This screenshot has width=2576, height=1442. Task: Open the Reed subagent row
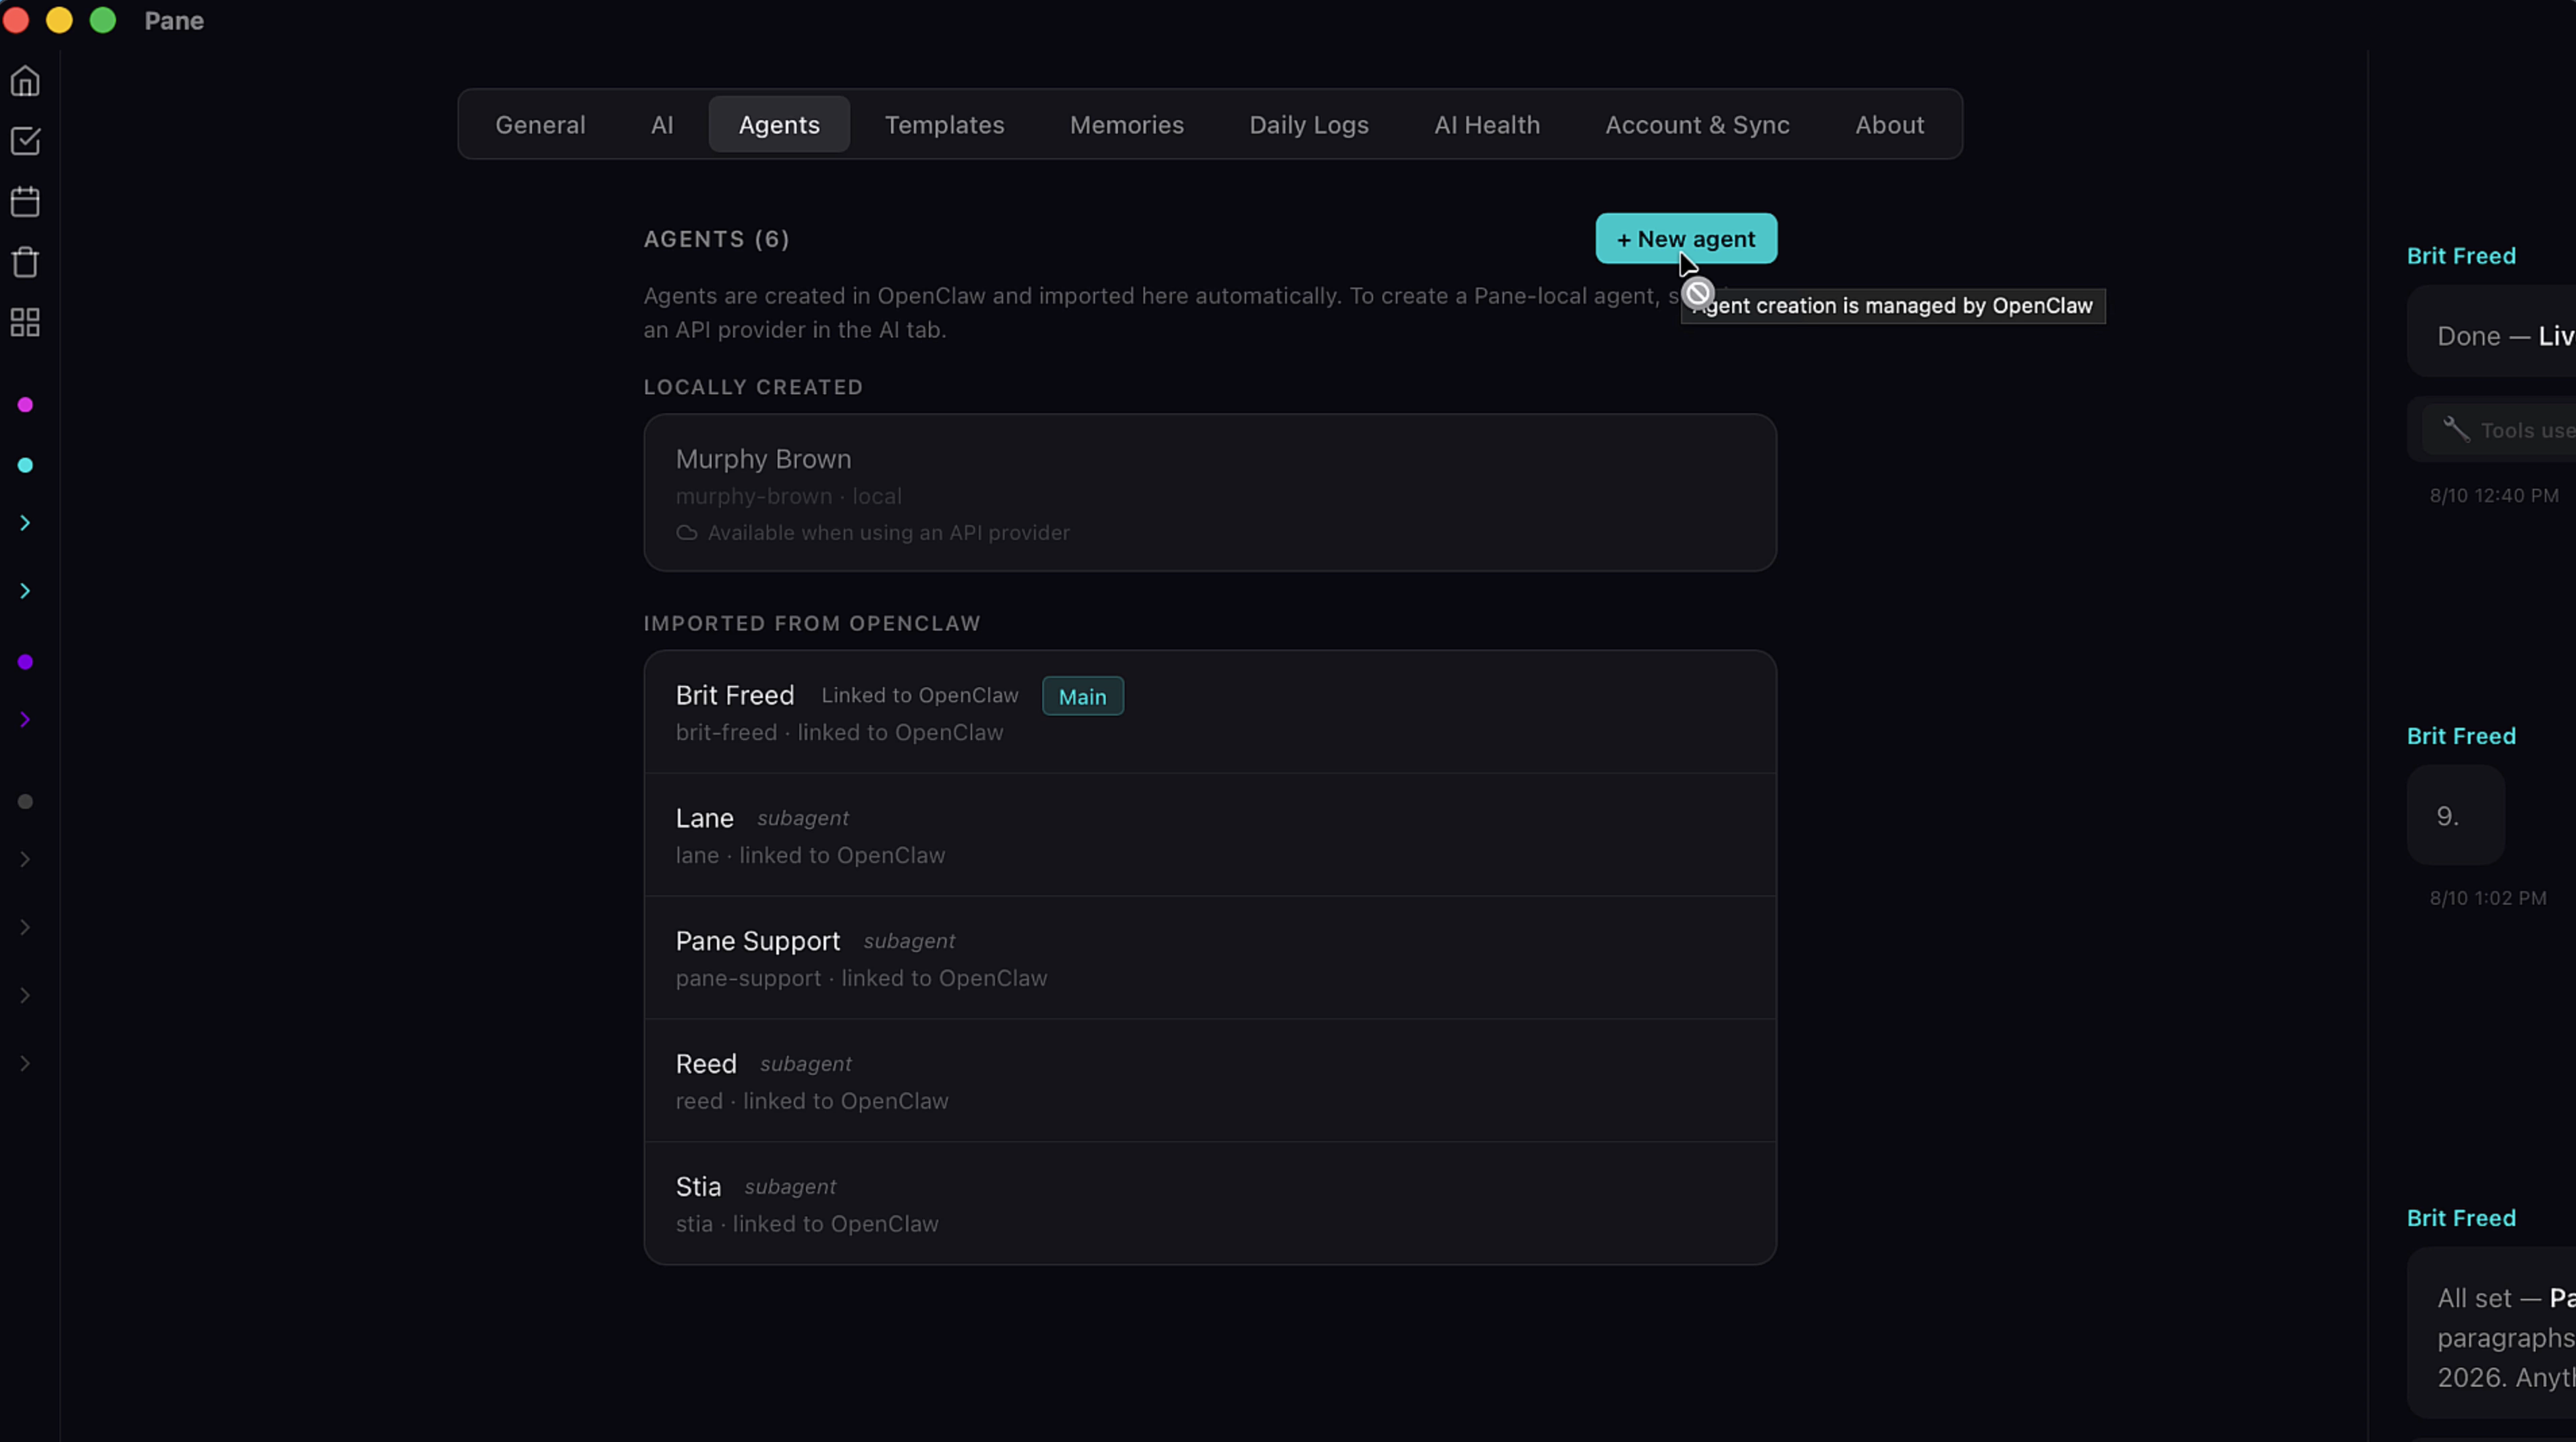pyautogui.click(x=1210, y=1081)
